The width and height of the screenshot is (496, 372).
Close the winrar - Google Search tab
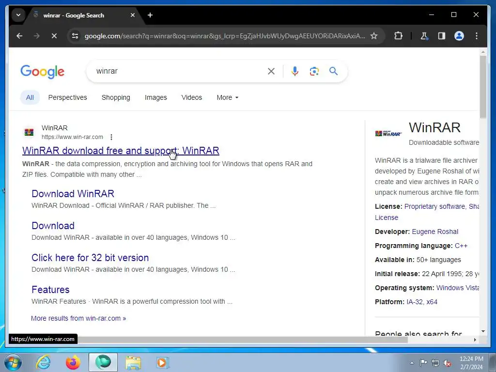pos(133,15)
